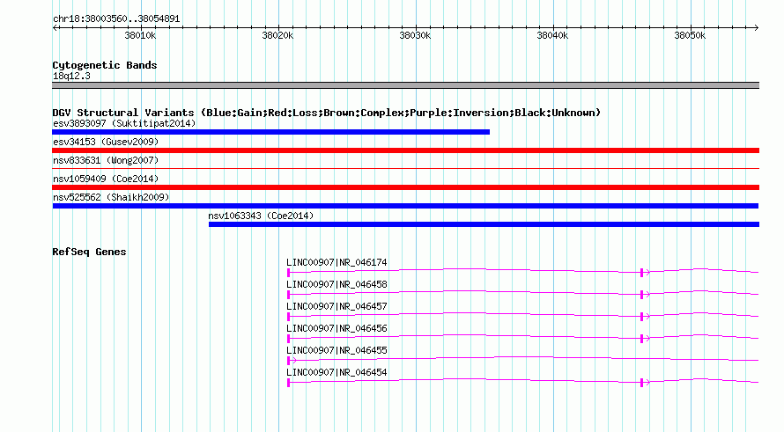Open the nsv1059409 (Coe2014) label
The height and width of the screenshot is (432, 784).
(106, 179)
